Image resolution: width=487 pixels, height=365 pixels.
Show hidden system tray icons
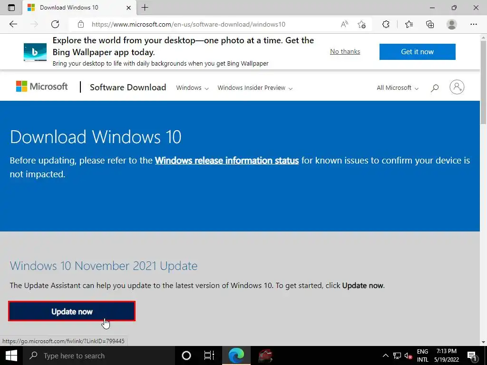385,355
